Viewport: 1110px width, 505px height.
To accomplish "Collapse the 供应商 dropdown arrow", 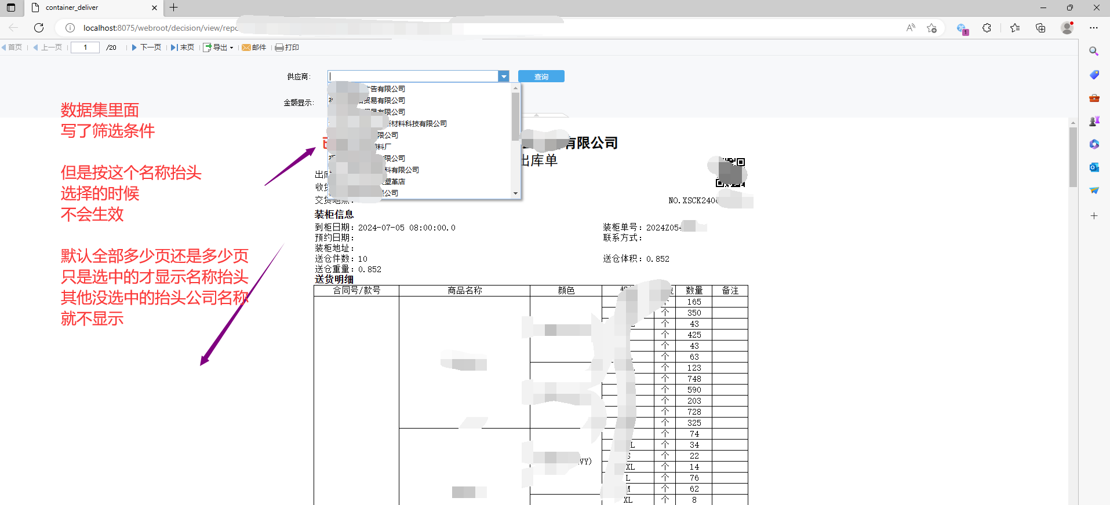I will click(x=504, y=76).
